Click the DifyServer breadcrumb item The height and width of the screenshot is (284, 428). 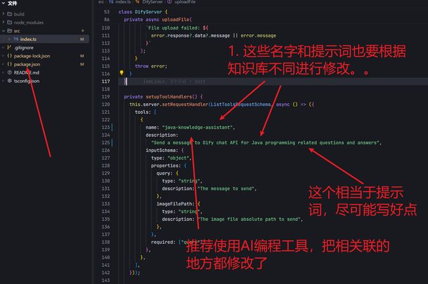[x=152, y=2]
